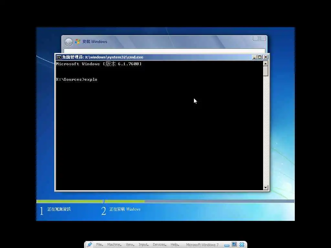Open the Devices menu
The width and height of the screenshot is (331, 248).
tap(159, 244)
